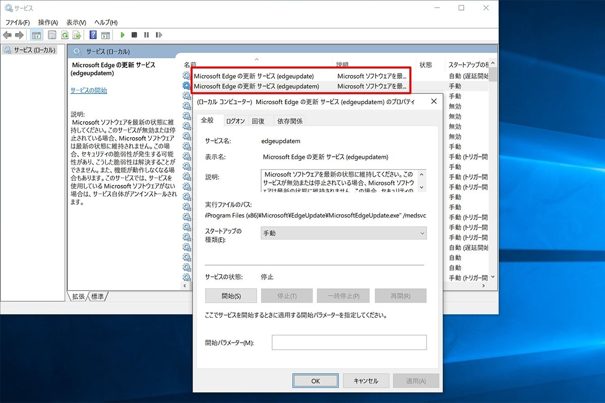
Task: Open the 表示(V) menu
Action: [76, 23]
